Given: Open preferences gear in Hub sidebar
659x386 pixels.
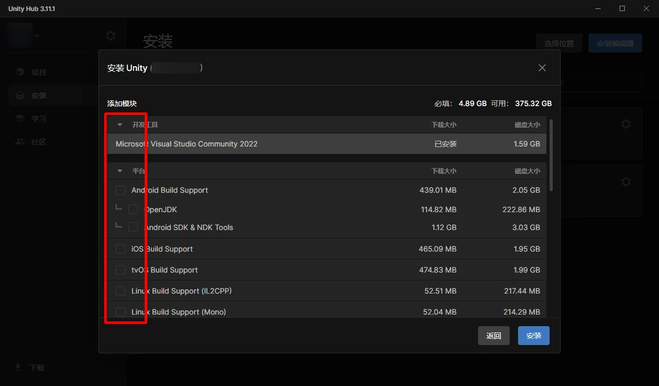Looking at the screenshot, I should pos(110,36).
